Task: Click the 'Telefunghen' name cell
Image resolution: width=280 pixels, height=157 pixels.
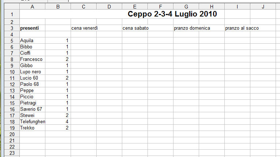Action: (32, 121)
